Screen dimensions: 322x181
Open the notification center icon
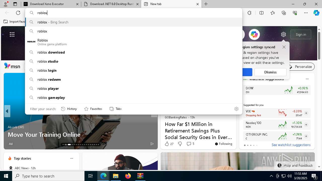[x=314, y=176]
